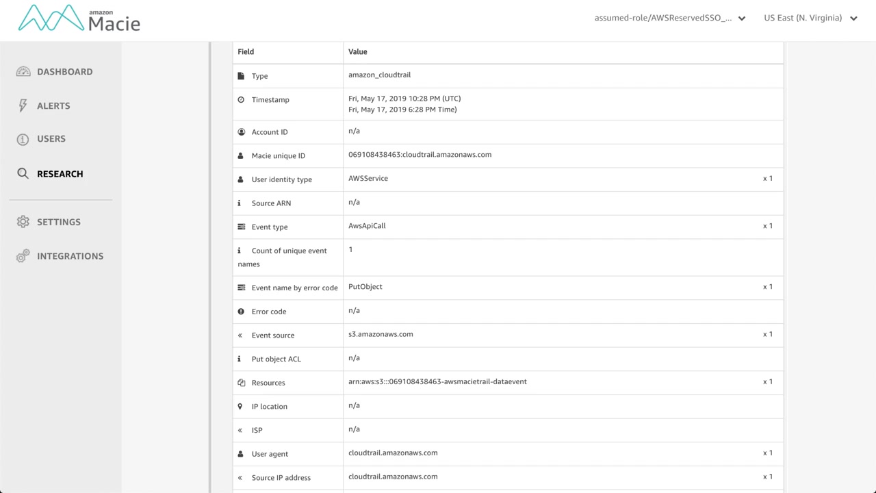The image size is (876, 493).
Task: Open the Dashboard gauge icon
Action: [x=23, y=72]
